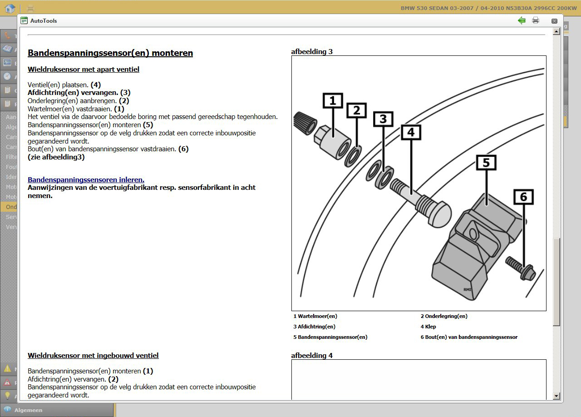Click the yellow warning triangle sidebar icon
Screen dimensions: 581x417
8,368
